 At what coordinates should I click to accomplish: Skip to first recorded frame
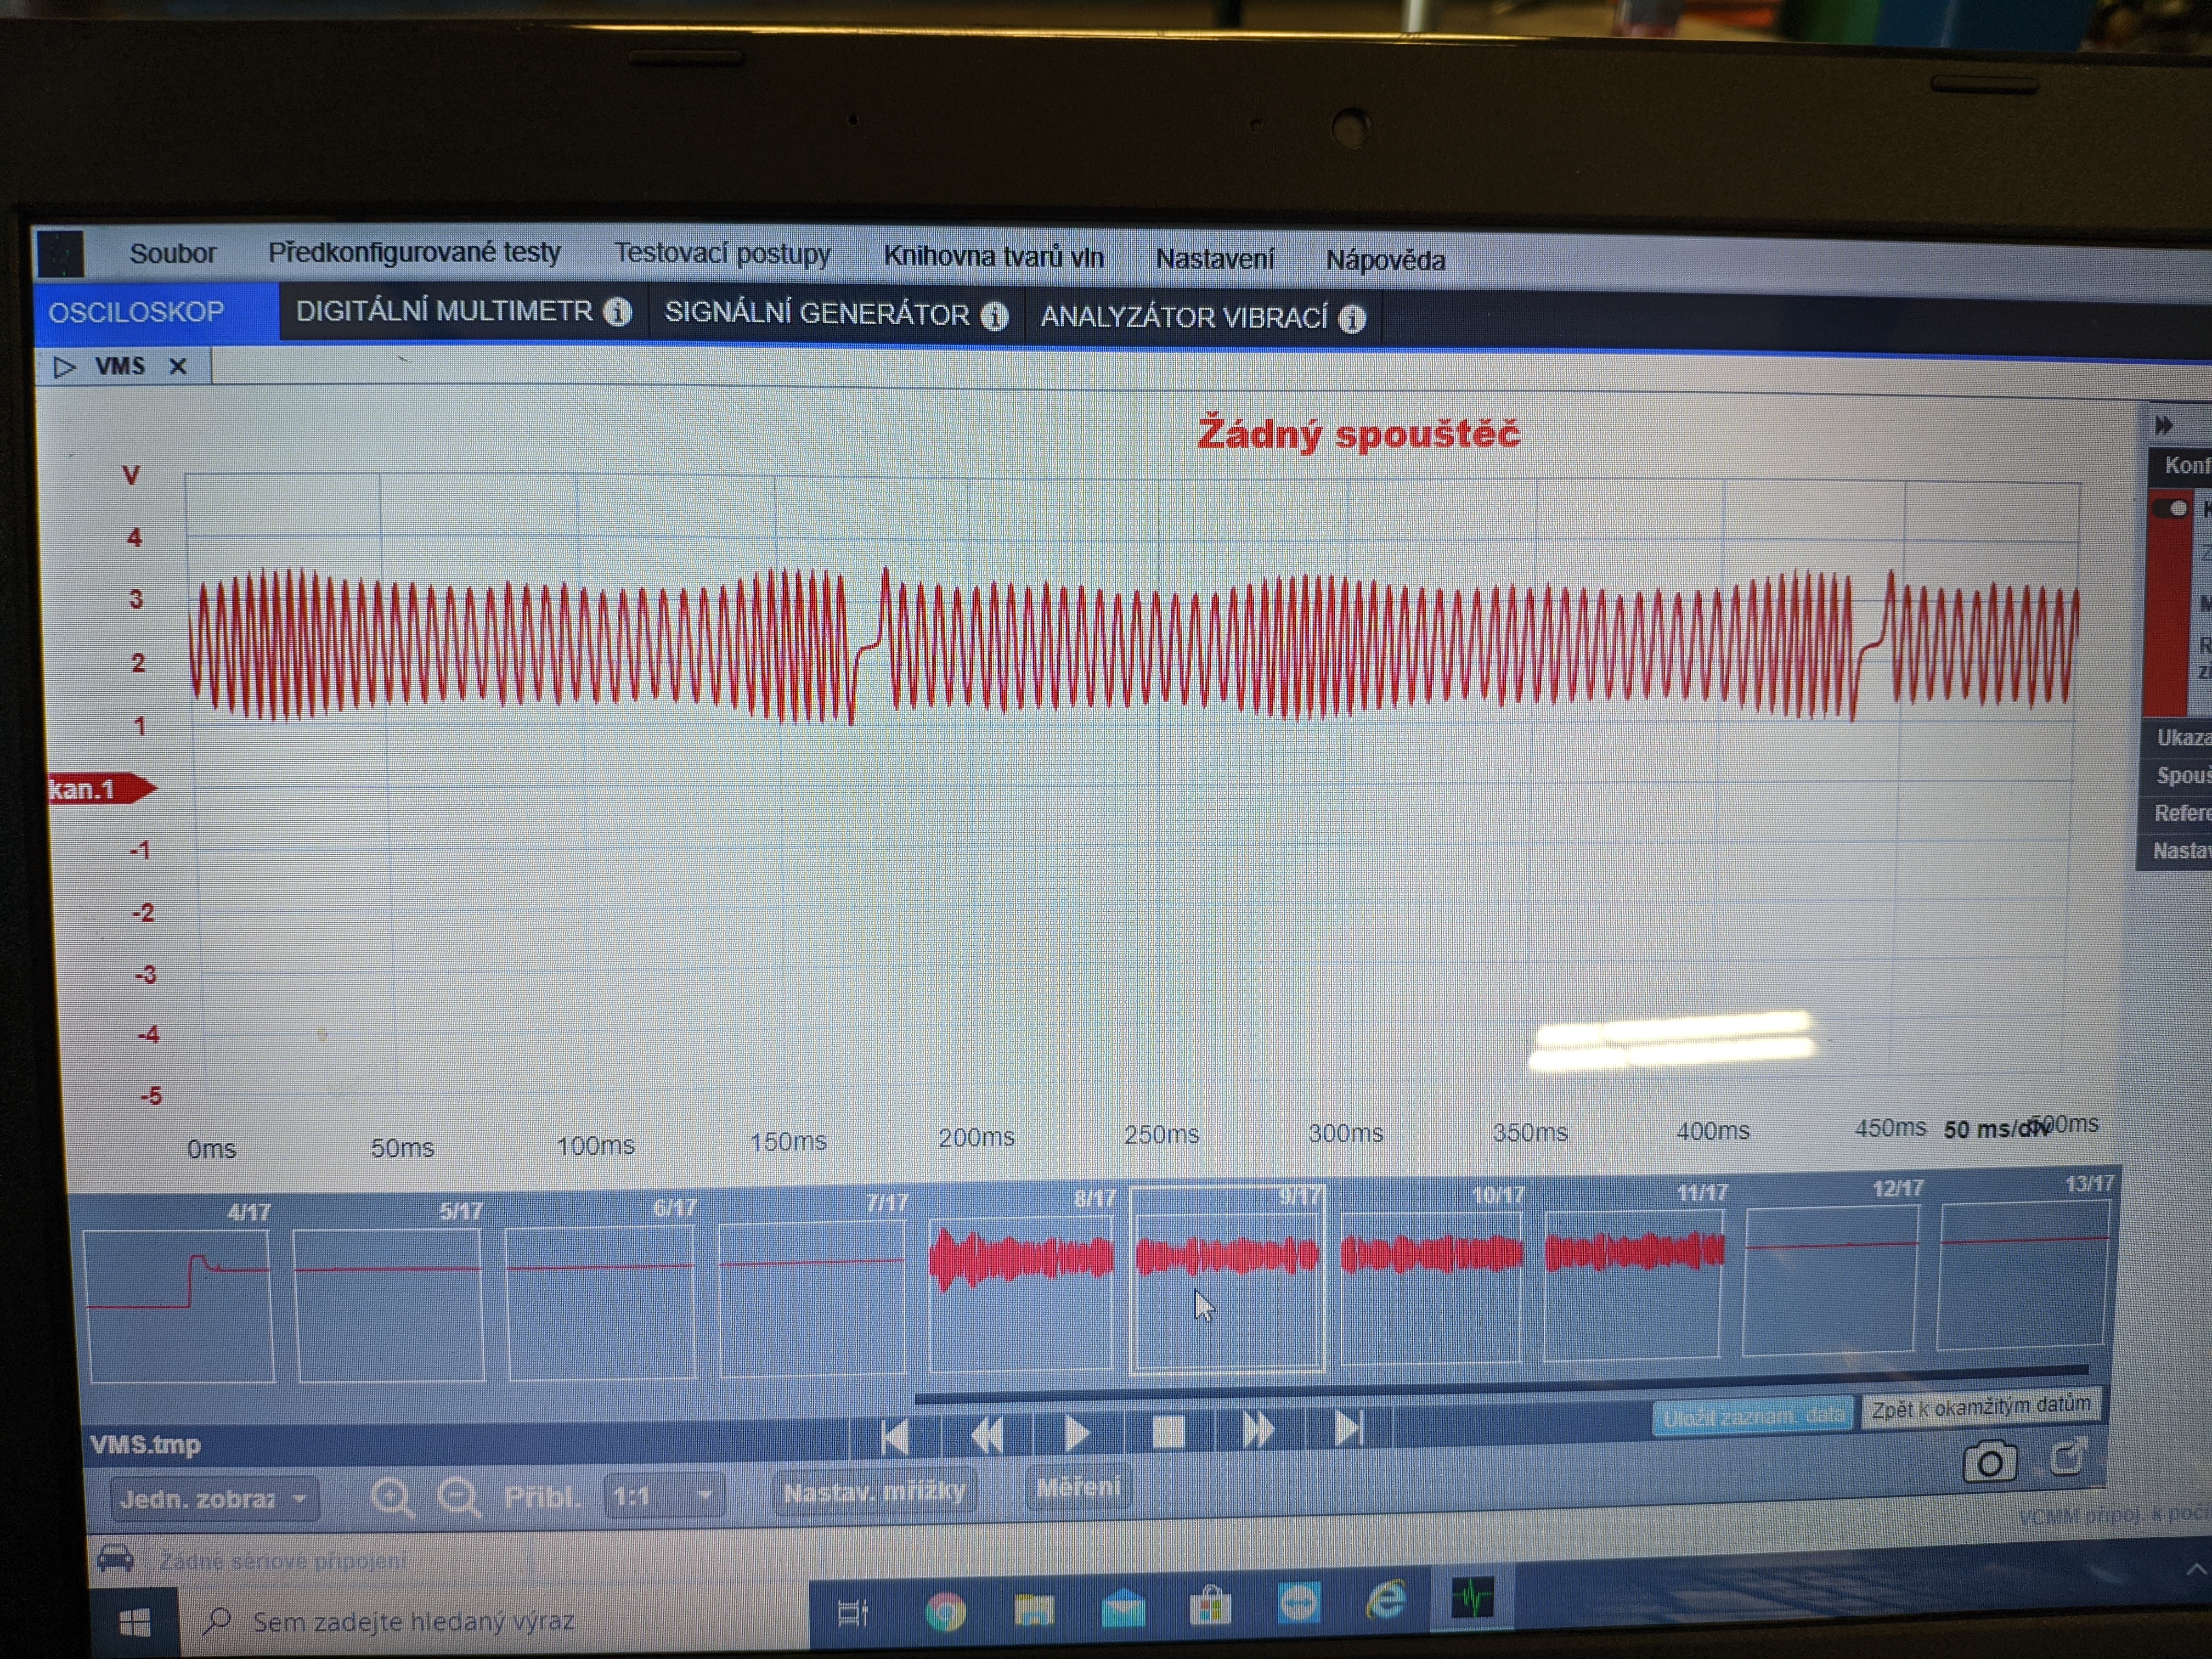coord(895,1436)
